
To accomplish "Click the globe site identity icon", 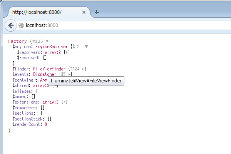I will click(x=21, y=25).
